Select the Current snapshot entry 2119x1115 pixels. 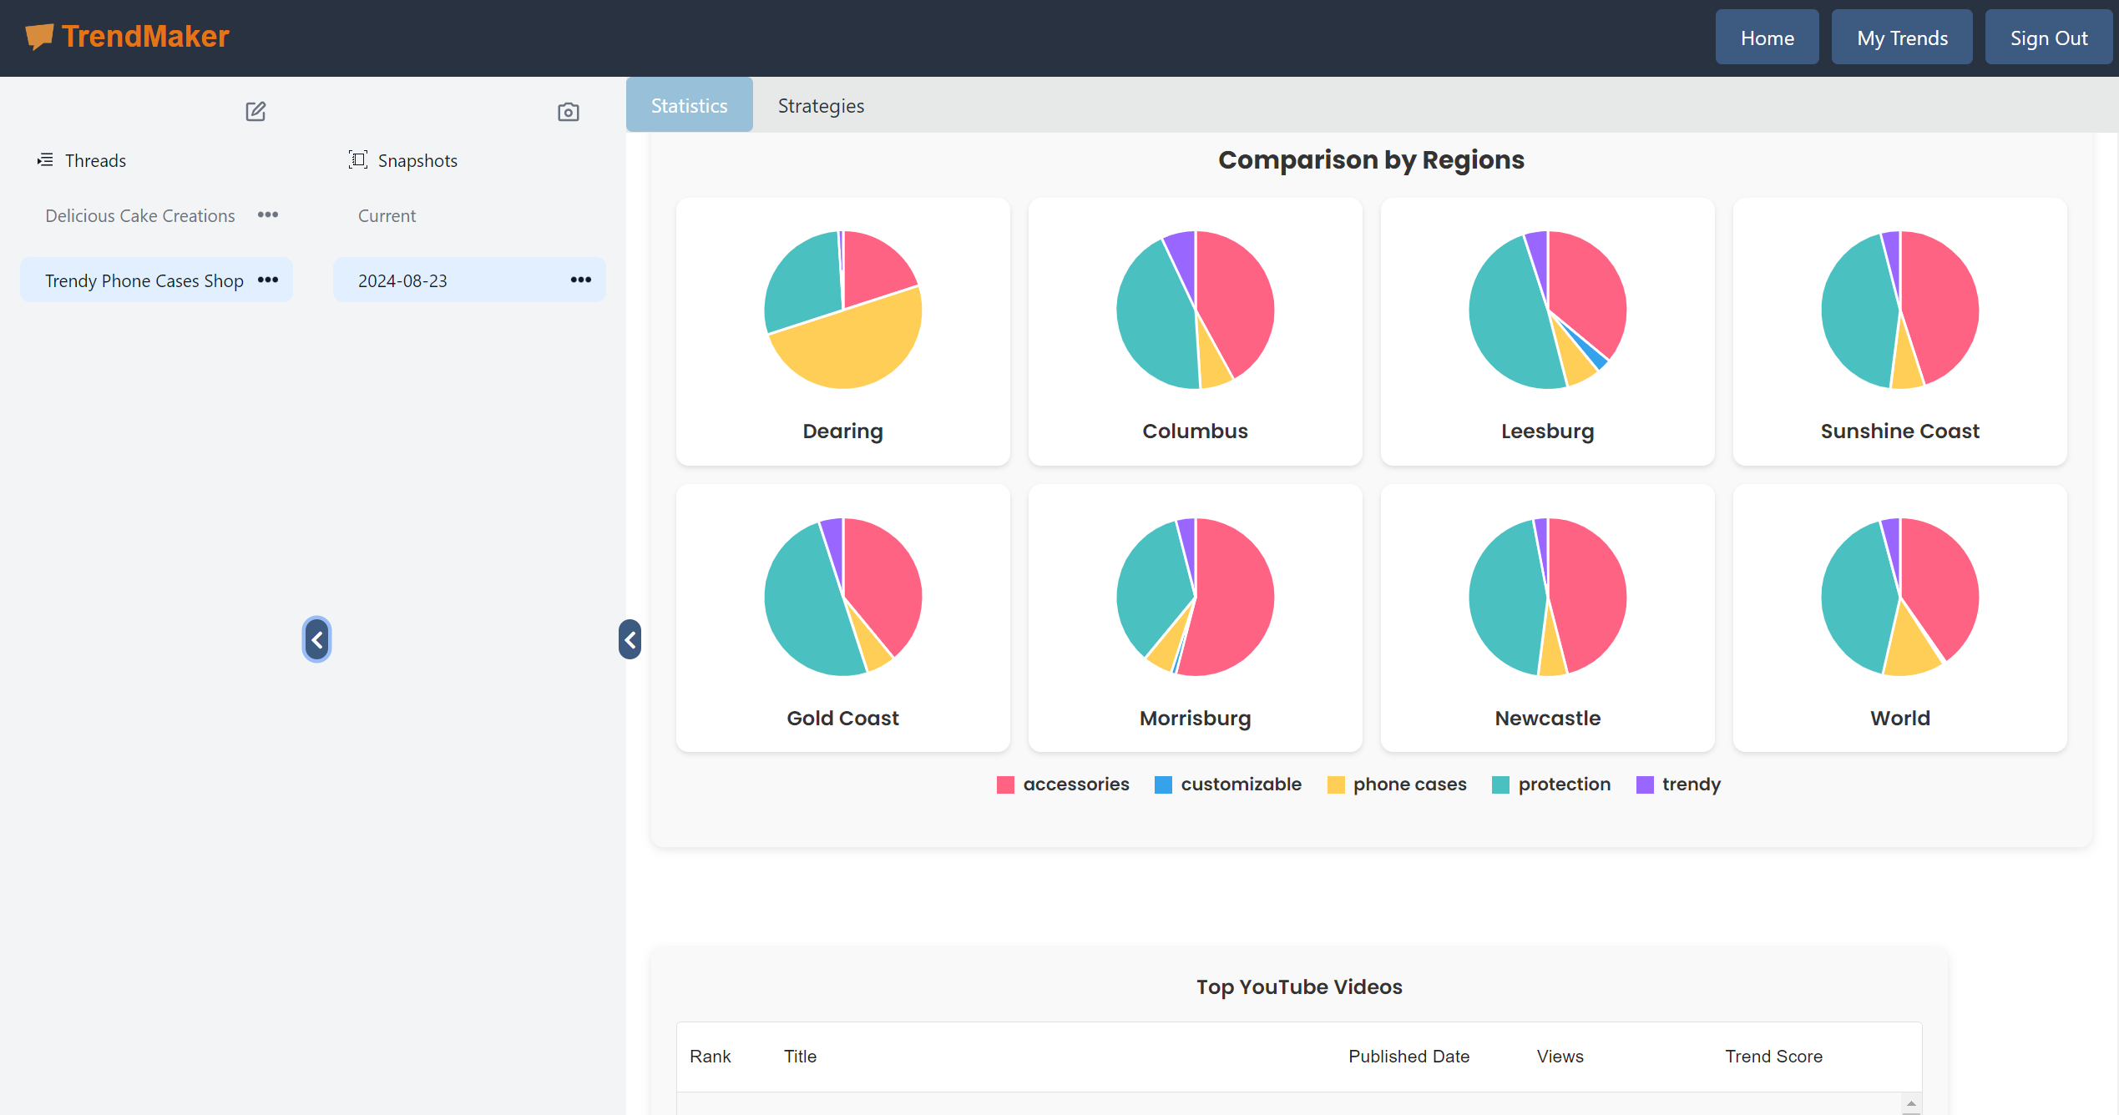387,215
